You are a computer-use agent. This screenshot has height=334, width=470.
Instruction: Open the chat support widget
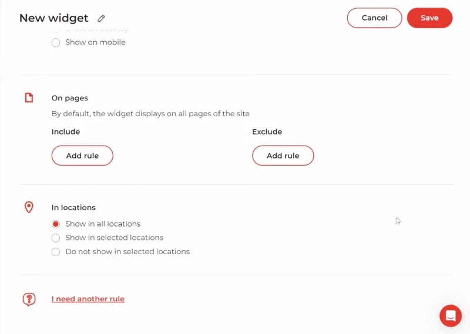coord(451,316)
